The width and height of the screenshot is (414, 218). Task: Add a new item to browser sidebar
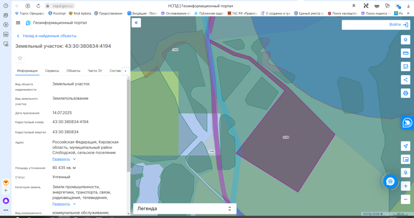click(x=6, y=190)
